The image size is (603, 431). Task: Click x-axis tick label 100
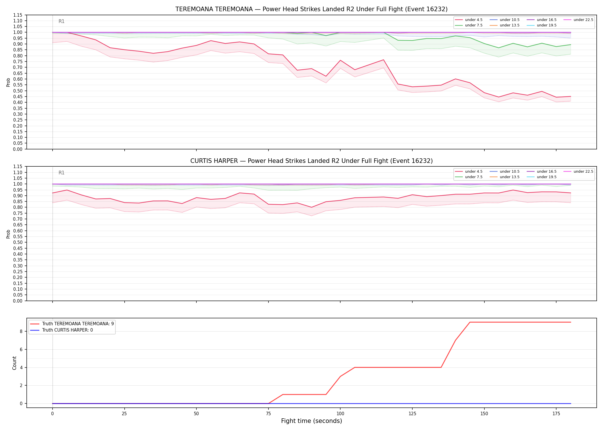point(340,414)
